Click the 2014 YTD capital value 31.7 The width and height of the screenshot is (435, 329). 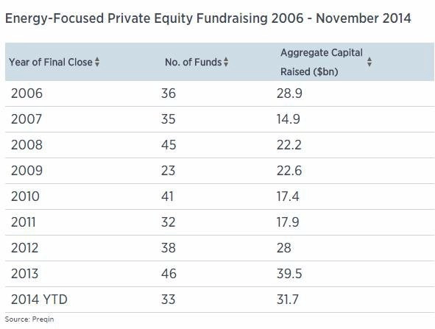pyautogui.click(x=287, y=300)
